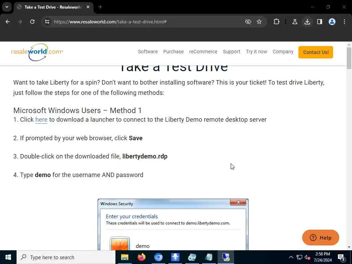The width and height of the screenshot is (352, 264).
Task: Open the reCommerce menu
Action: coord(203,52)
